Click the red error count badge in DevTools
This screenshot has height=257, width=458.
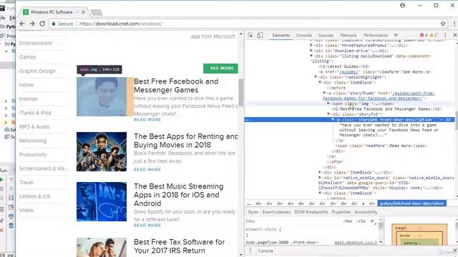pos(424,35)
